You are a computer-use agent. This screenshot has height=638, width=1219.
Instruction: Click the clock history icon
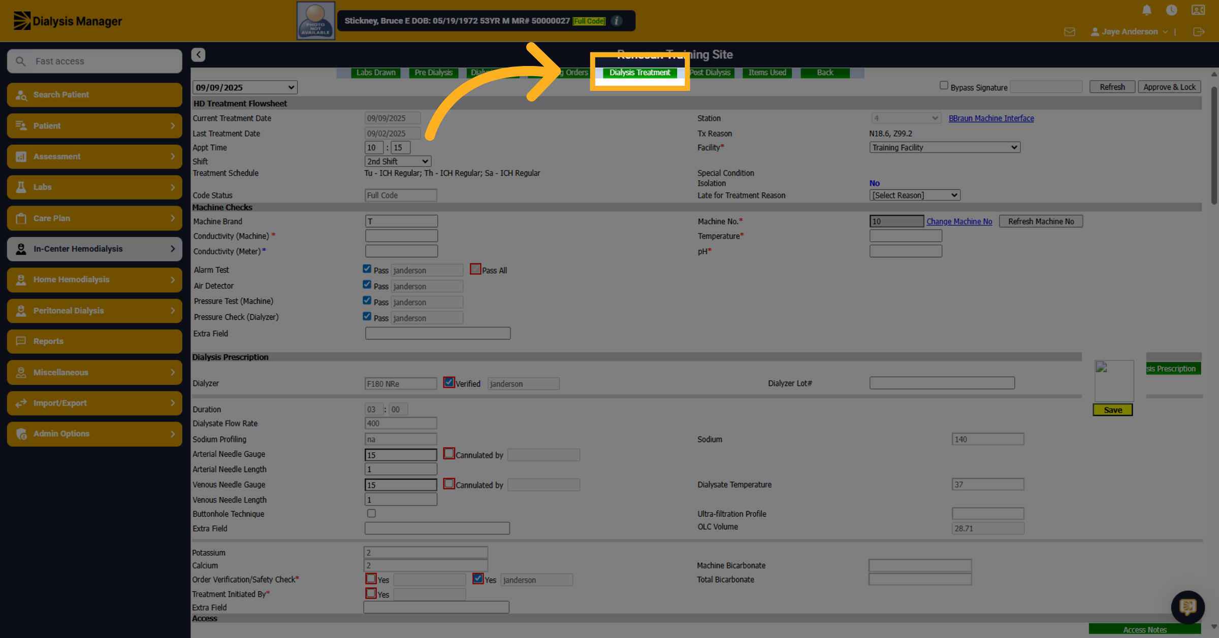tap(1172, 10)
